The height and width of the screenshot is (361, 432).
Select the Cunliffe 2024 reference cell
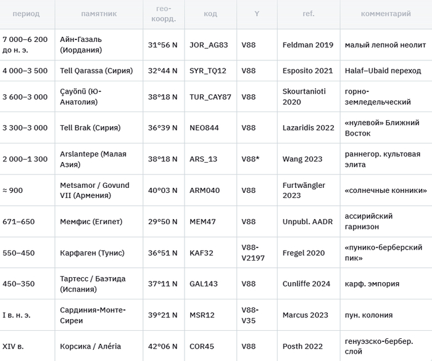pyautogui.click(x=307, y=284)
